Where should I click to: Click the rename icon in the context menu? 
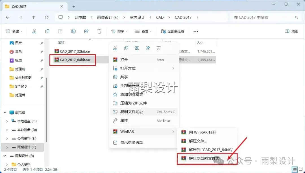pos(137,48)
